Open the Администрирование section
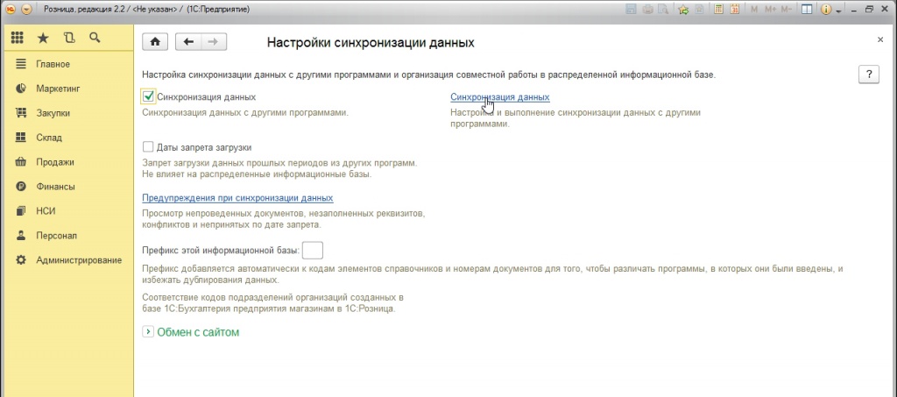897x397 pixels. tap(78, 260)
